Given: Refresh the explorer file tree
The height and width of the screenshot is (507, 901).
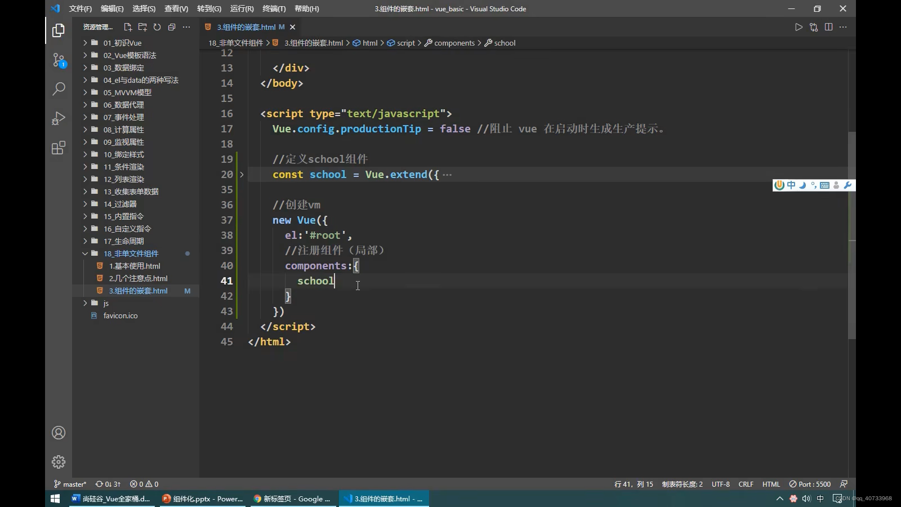Looking at the screenshot, I should coord(157,27).
